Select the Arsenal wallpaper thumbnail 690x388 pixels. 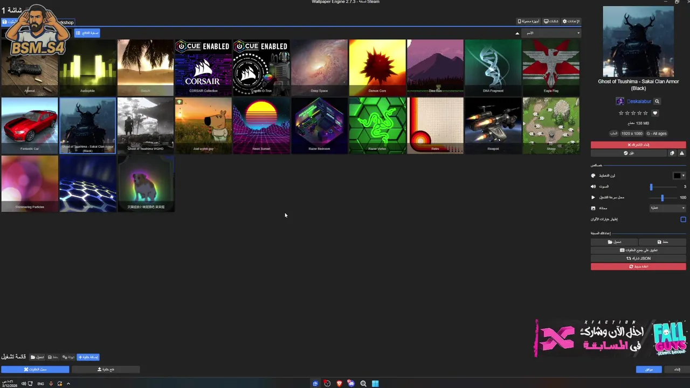pyautogui.click(x=29, y=67)
